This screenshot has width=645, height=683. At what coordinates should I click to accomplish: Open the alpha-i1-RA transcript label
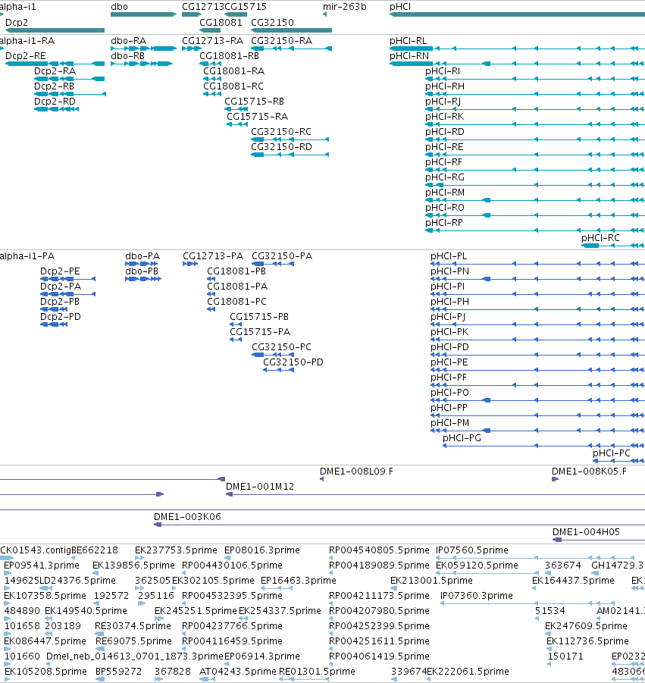point(27,40)
